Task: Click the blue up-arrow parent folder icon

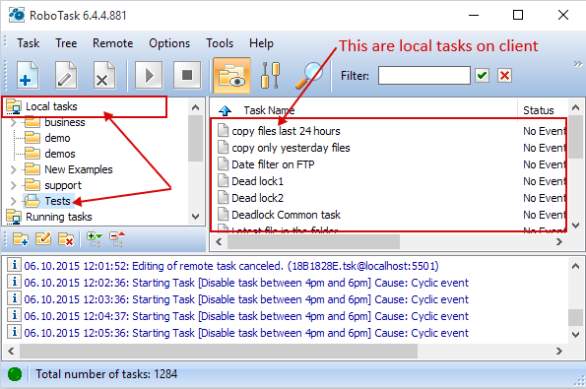Action: tap(225, 110)
